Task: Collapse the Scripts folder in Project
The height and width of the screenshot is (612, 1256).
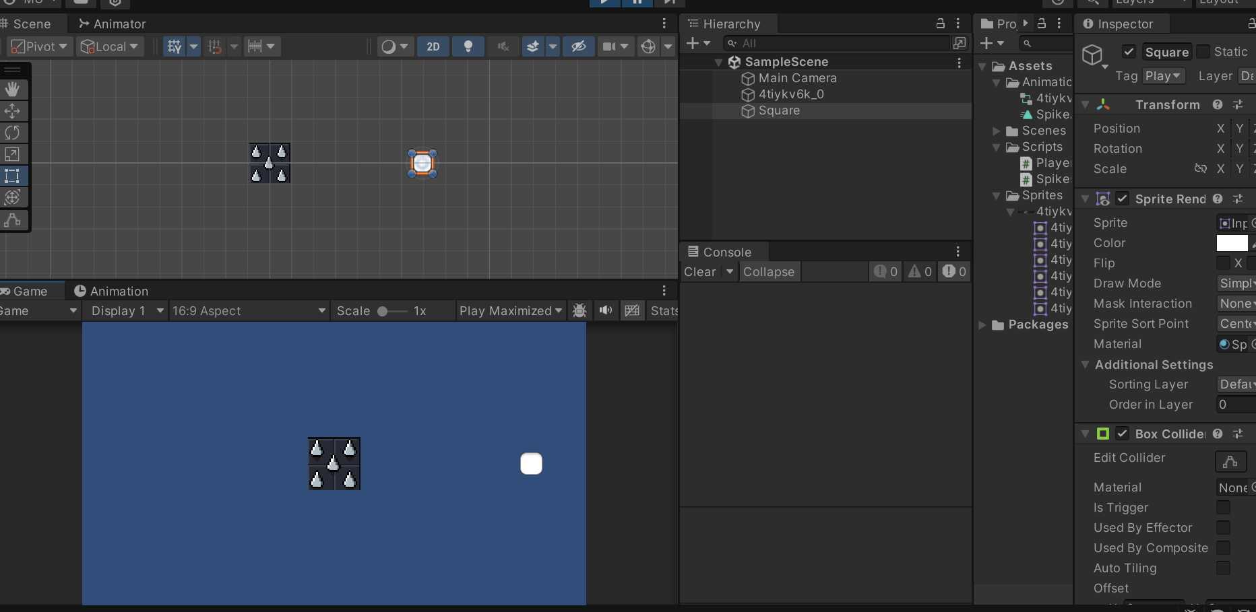Action: 997,147
